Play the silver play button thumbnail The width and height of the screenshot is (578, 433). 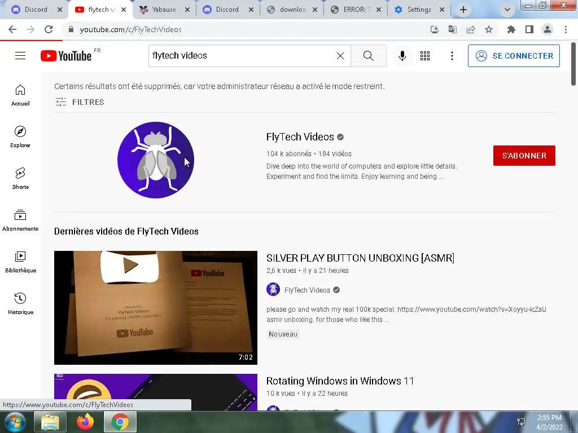point(156,308)
